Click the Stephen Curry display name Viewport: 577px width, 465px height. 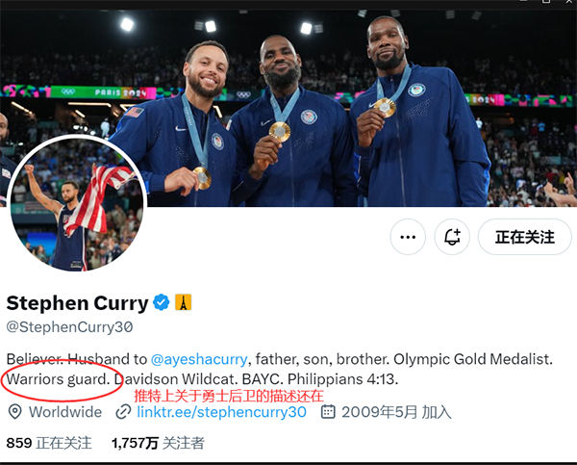(x=77, y=303)
